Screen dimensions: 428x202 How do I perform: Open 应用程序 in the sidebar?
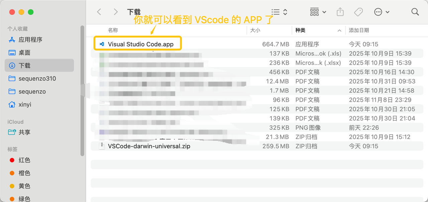[30, 40]
